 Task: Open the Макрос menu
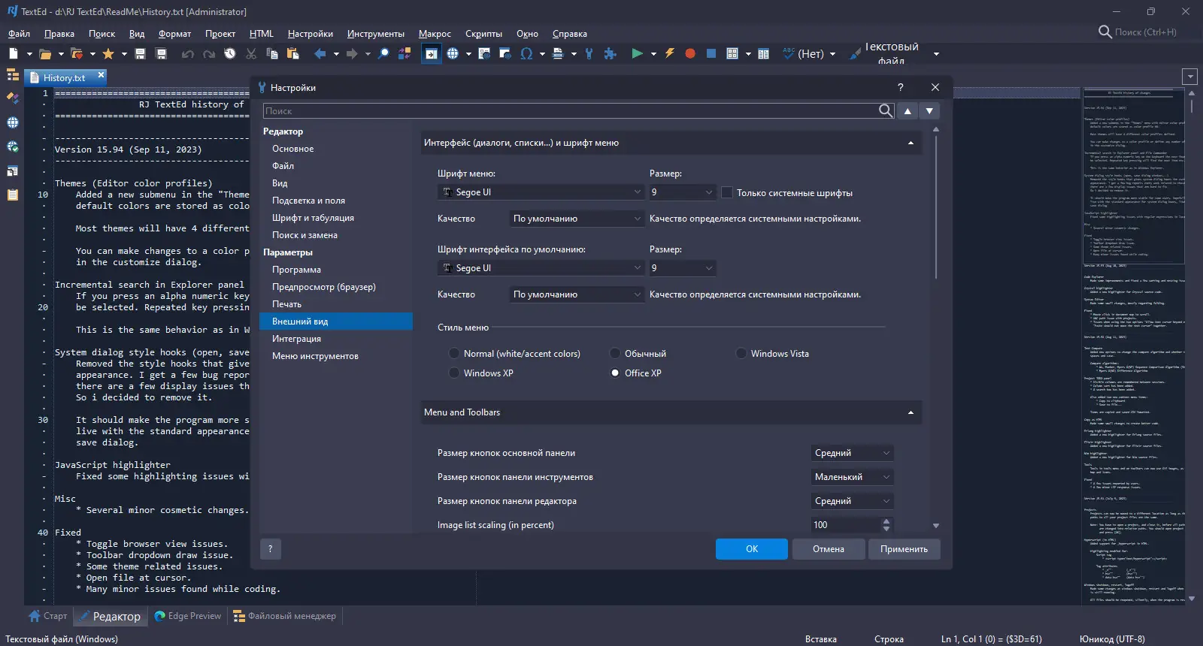click(x=435, y=34)
